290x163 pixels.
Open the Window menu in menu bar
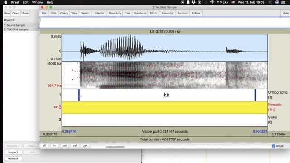tap(38, 2)
